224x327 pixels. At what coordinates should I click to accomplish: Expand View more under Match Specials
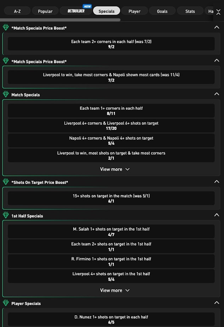coord(115,169)
